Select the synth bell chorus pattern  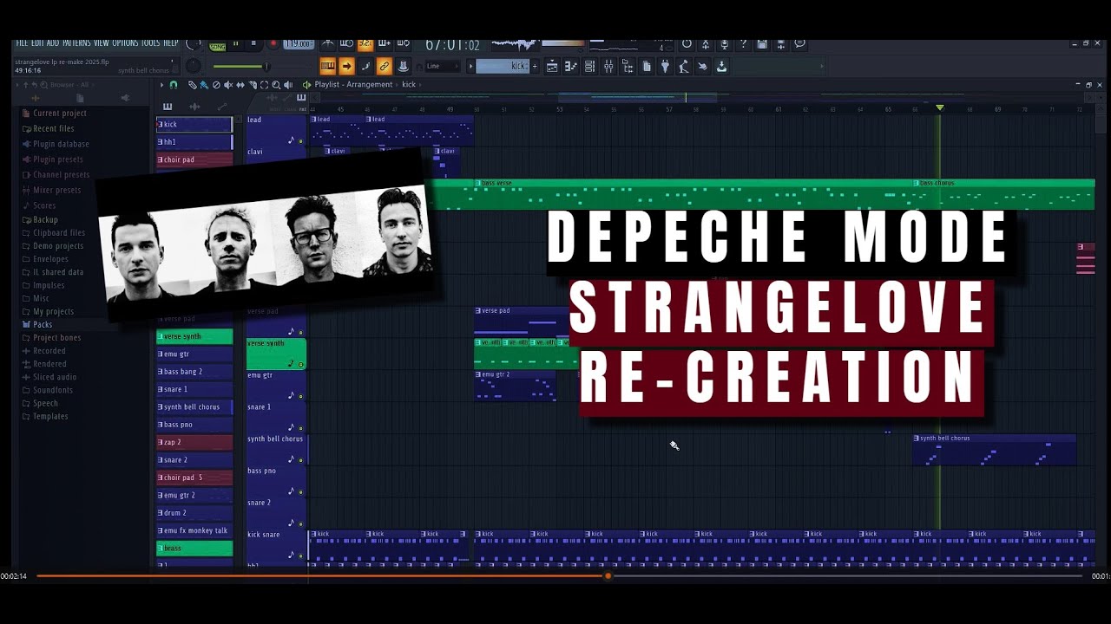(194, 406)
